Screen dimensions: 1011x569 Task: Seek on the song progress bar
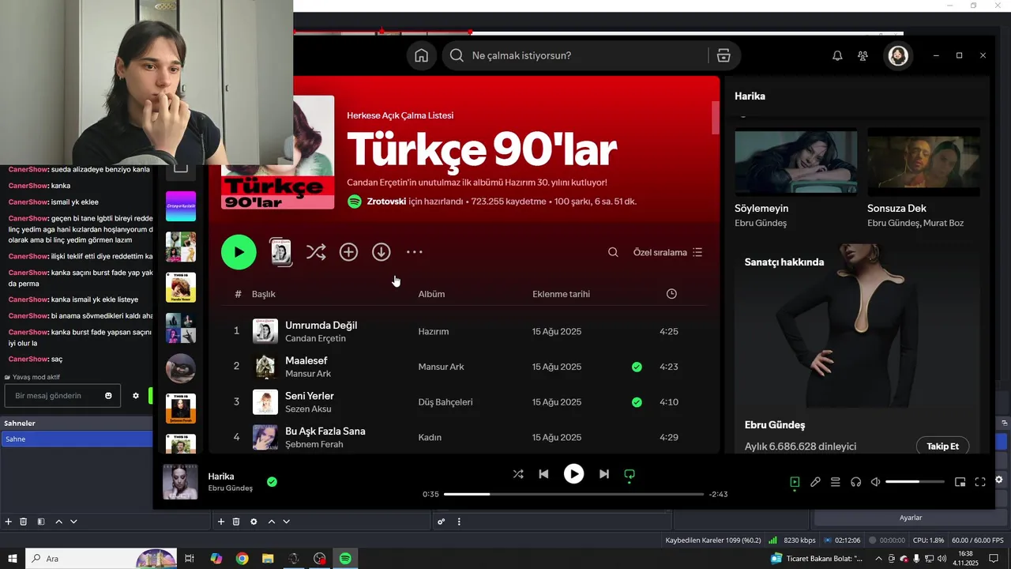[x=573, y=494]
